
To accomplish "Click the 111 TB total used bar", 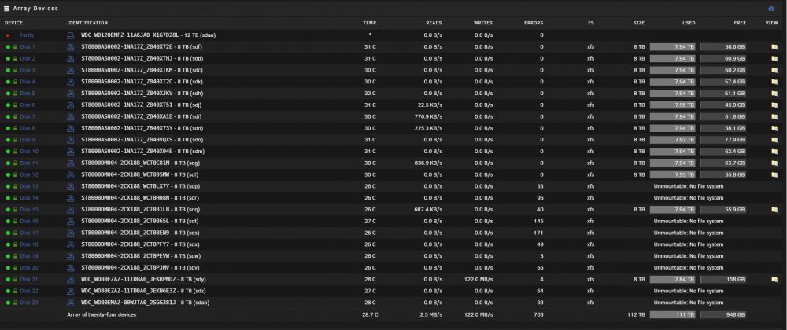I will (x=673, y=315).
